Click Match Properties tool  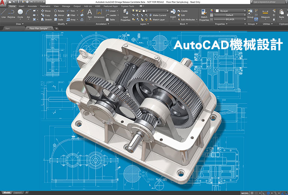204,15
